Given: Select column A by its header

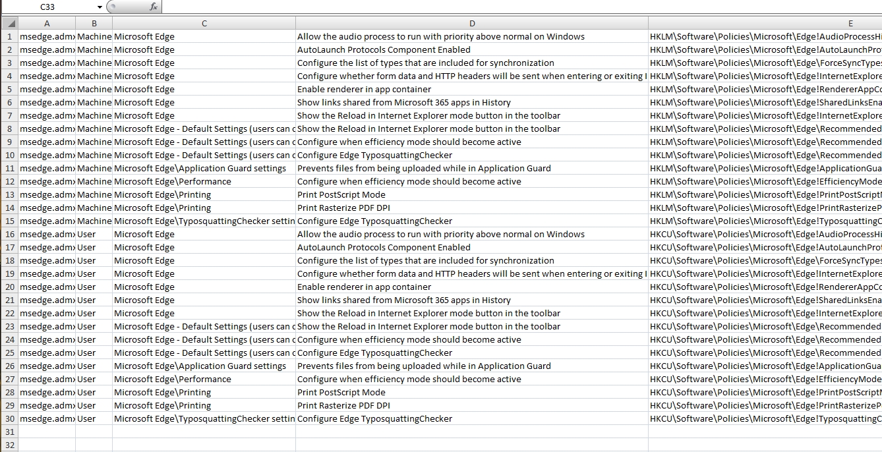Looking at the screenshot, I should point(47,23).
